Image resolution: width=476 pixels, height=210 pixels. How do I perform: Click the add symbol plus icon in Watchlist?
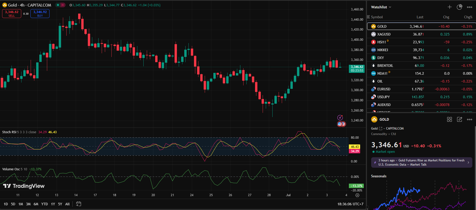[x=450, y=7]
